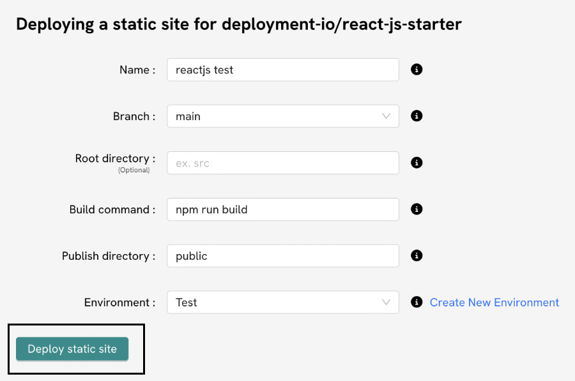The image size is (575, 381).
Task: Focus the Publish directory field showing public
Action: (283, 255)
